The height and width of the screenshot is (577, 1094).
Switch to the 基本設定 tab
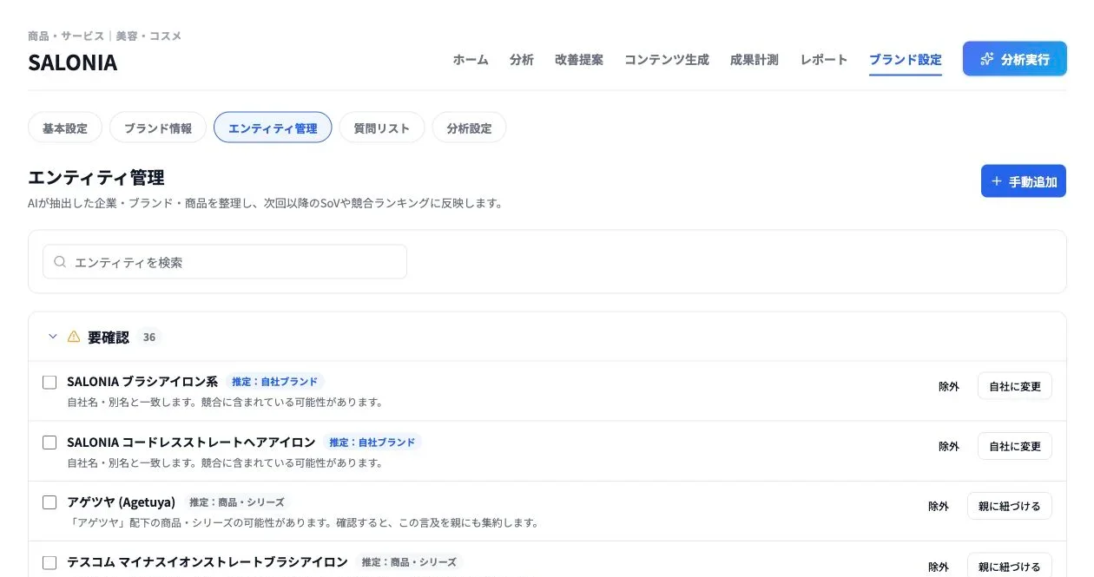coord(65,128)
